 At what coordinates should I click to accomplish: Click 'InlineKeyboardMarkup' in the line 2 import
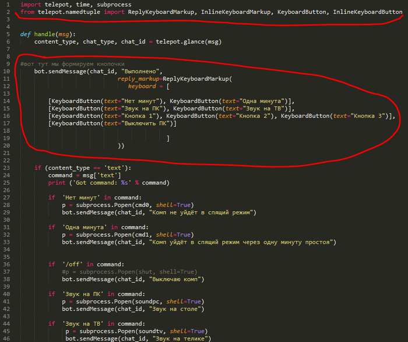tap(235, 12)
